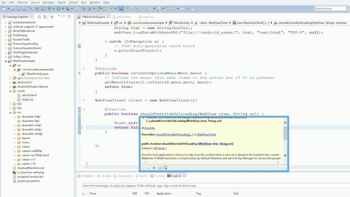The image size is (350, 197).
Task: Click the Print toolbar icon
Action: click(x=24, y=9)
